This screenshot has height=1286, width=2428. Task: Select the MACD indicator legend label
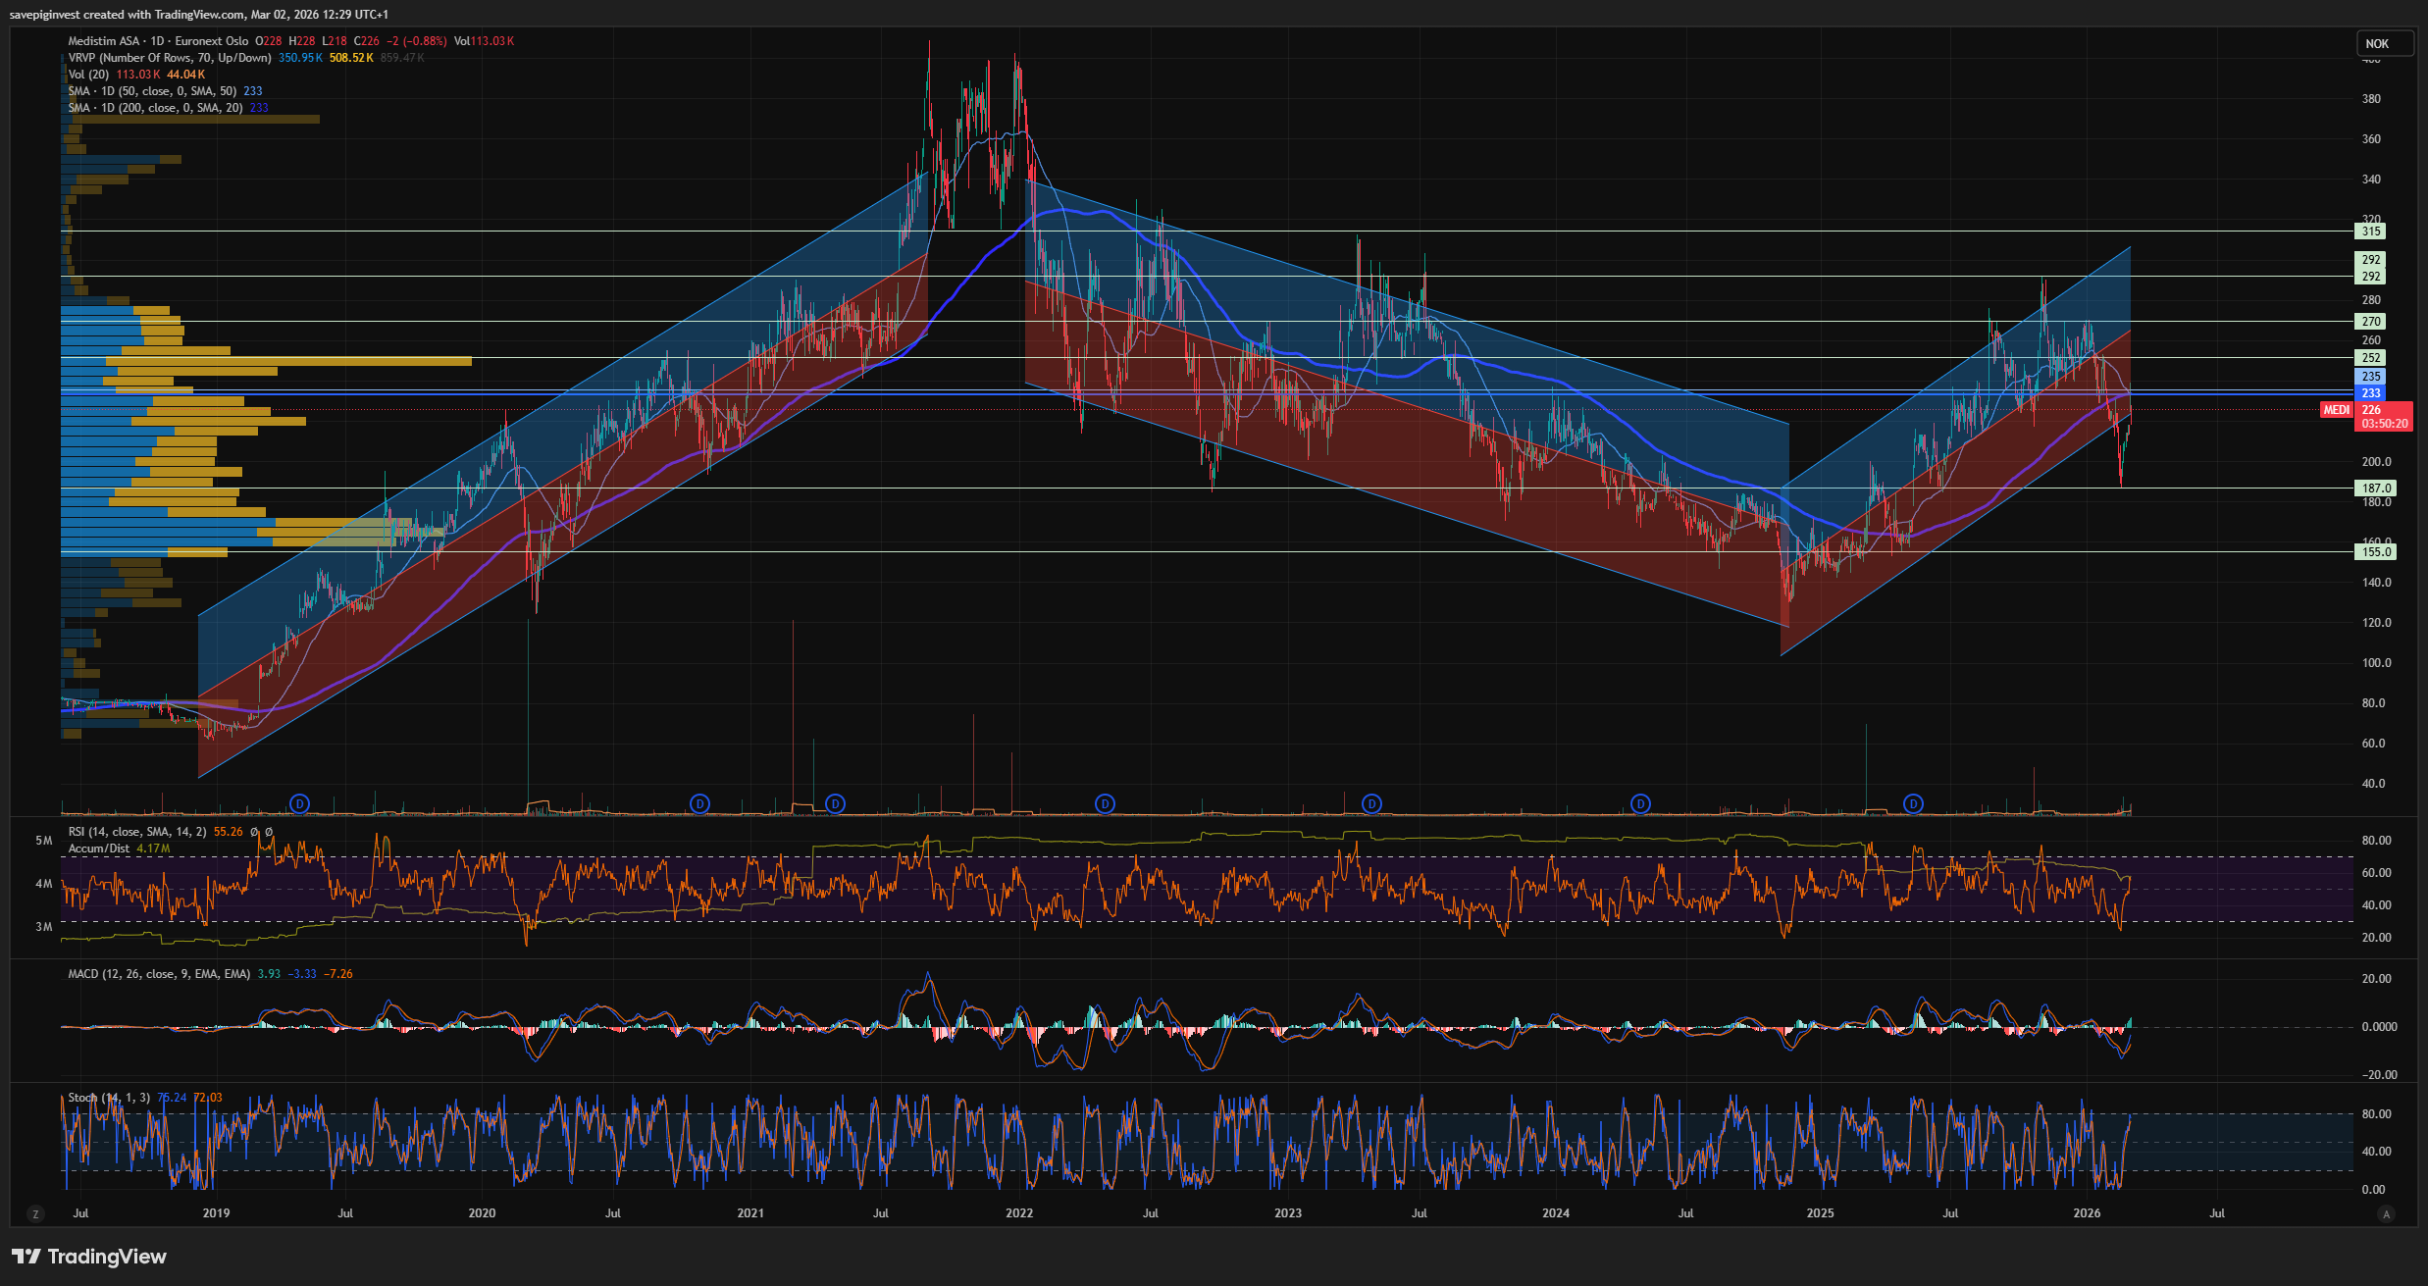[x=159, y=974]
